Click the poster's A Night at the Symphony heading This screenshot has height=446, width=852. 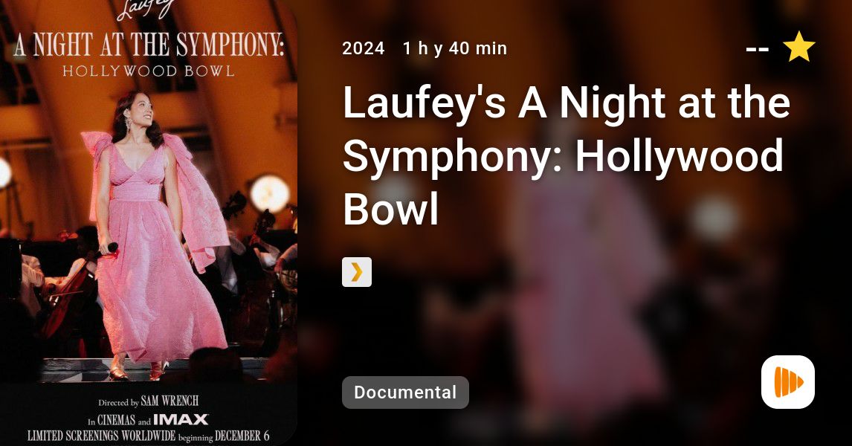pos(149,45)
